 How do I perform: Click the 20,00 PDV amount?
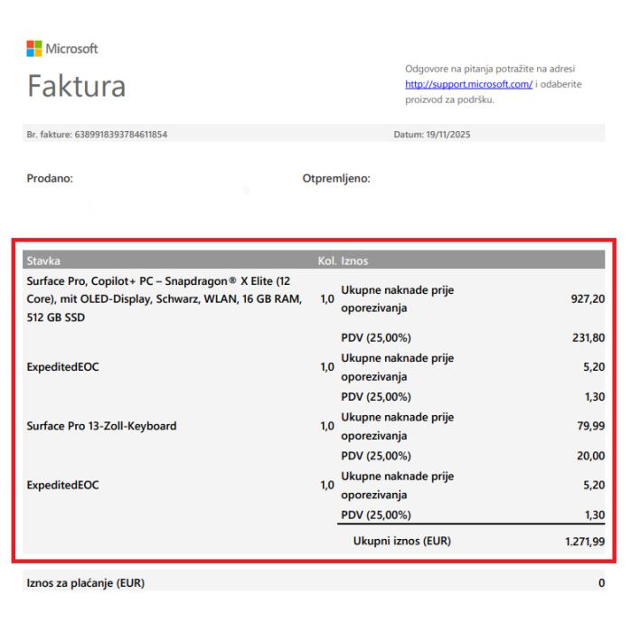coord(590,457)
